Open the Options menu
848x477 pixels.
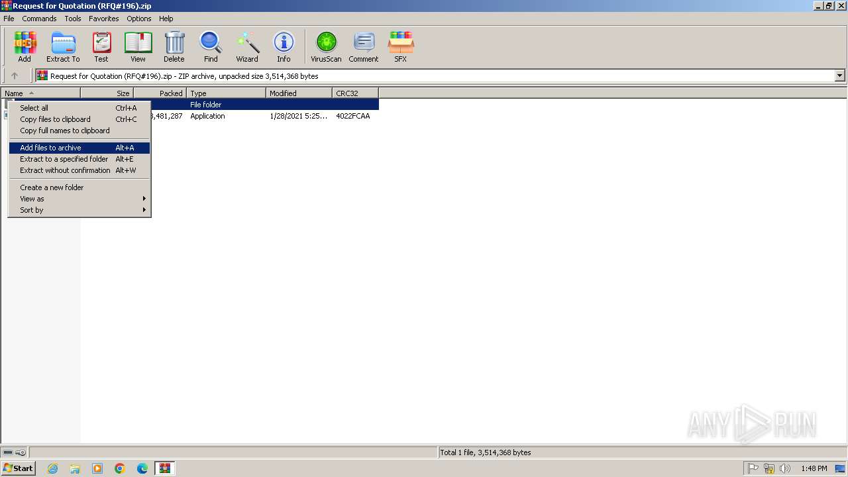point(139,19)
